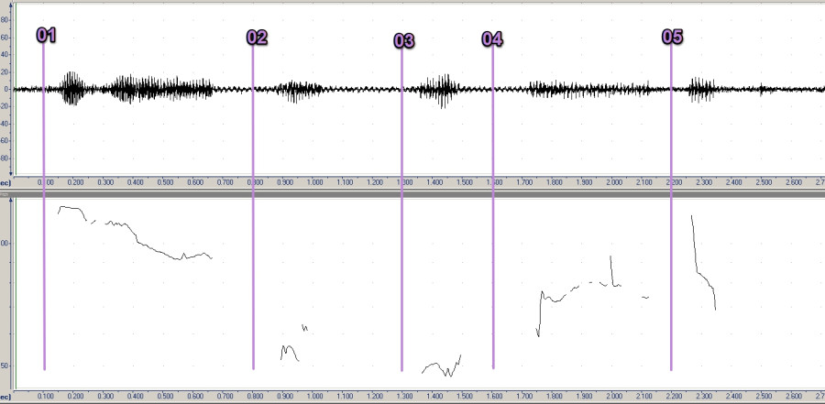
Task: Click the 0 amplitude label on waveform axis
Action: click(x=6, y=90)
